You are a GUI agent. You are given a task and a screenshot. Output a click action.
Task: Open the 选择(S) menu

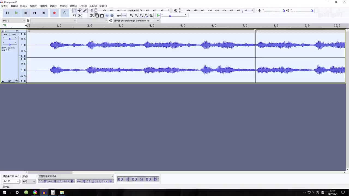(24, 6)
